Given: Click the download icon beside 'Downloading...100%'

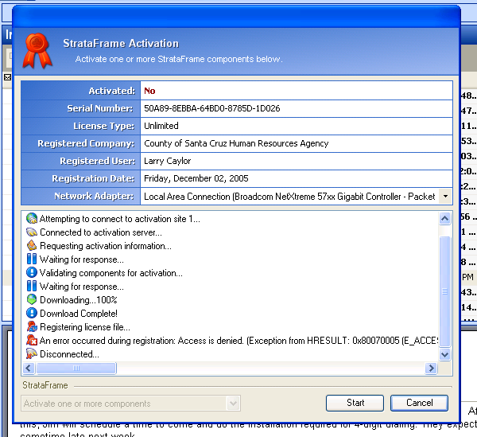Looking at the screenshot, I should pyautogui.click(x=32, y=300).
